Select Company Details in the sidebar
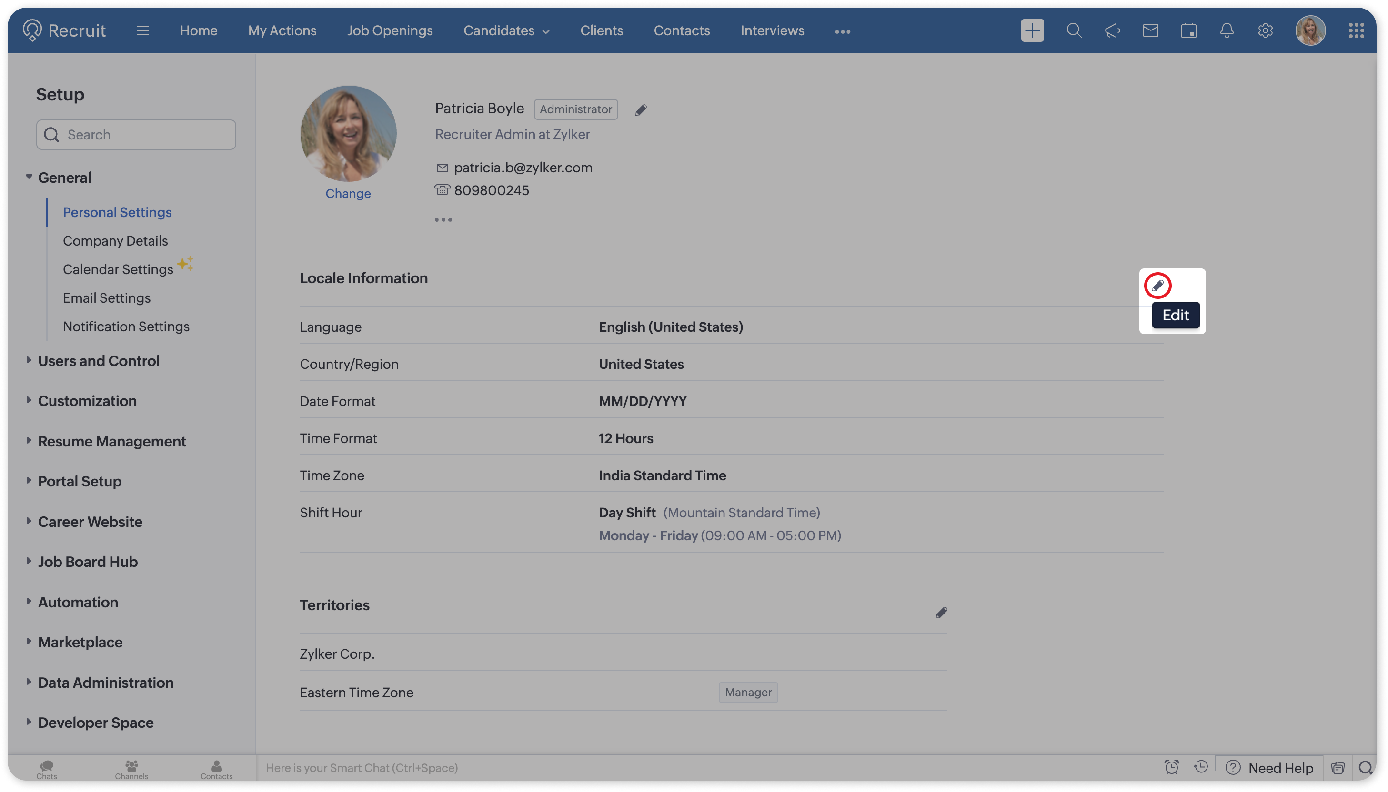The width and height of the screenshot is (1388, 792). click(x=115, y=241)
